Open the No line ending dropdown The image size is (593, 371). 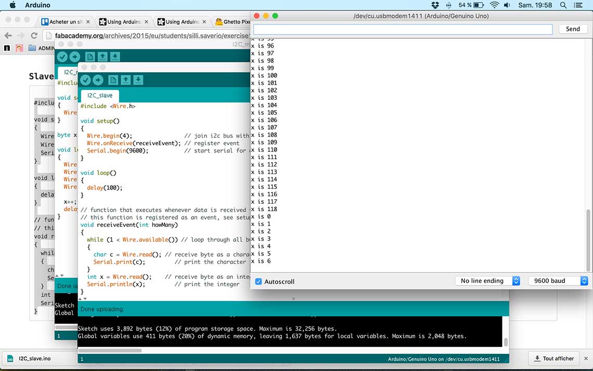[488, 280]
